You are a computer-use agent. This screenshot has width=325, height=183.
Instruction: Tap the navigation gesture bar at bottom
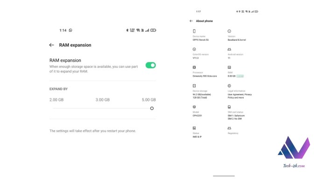pos(224,176)
